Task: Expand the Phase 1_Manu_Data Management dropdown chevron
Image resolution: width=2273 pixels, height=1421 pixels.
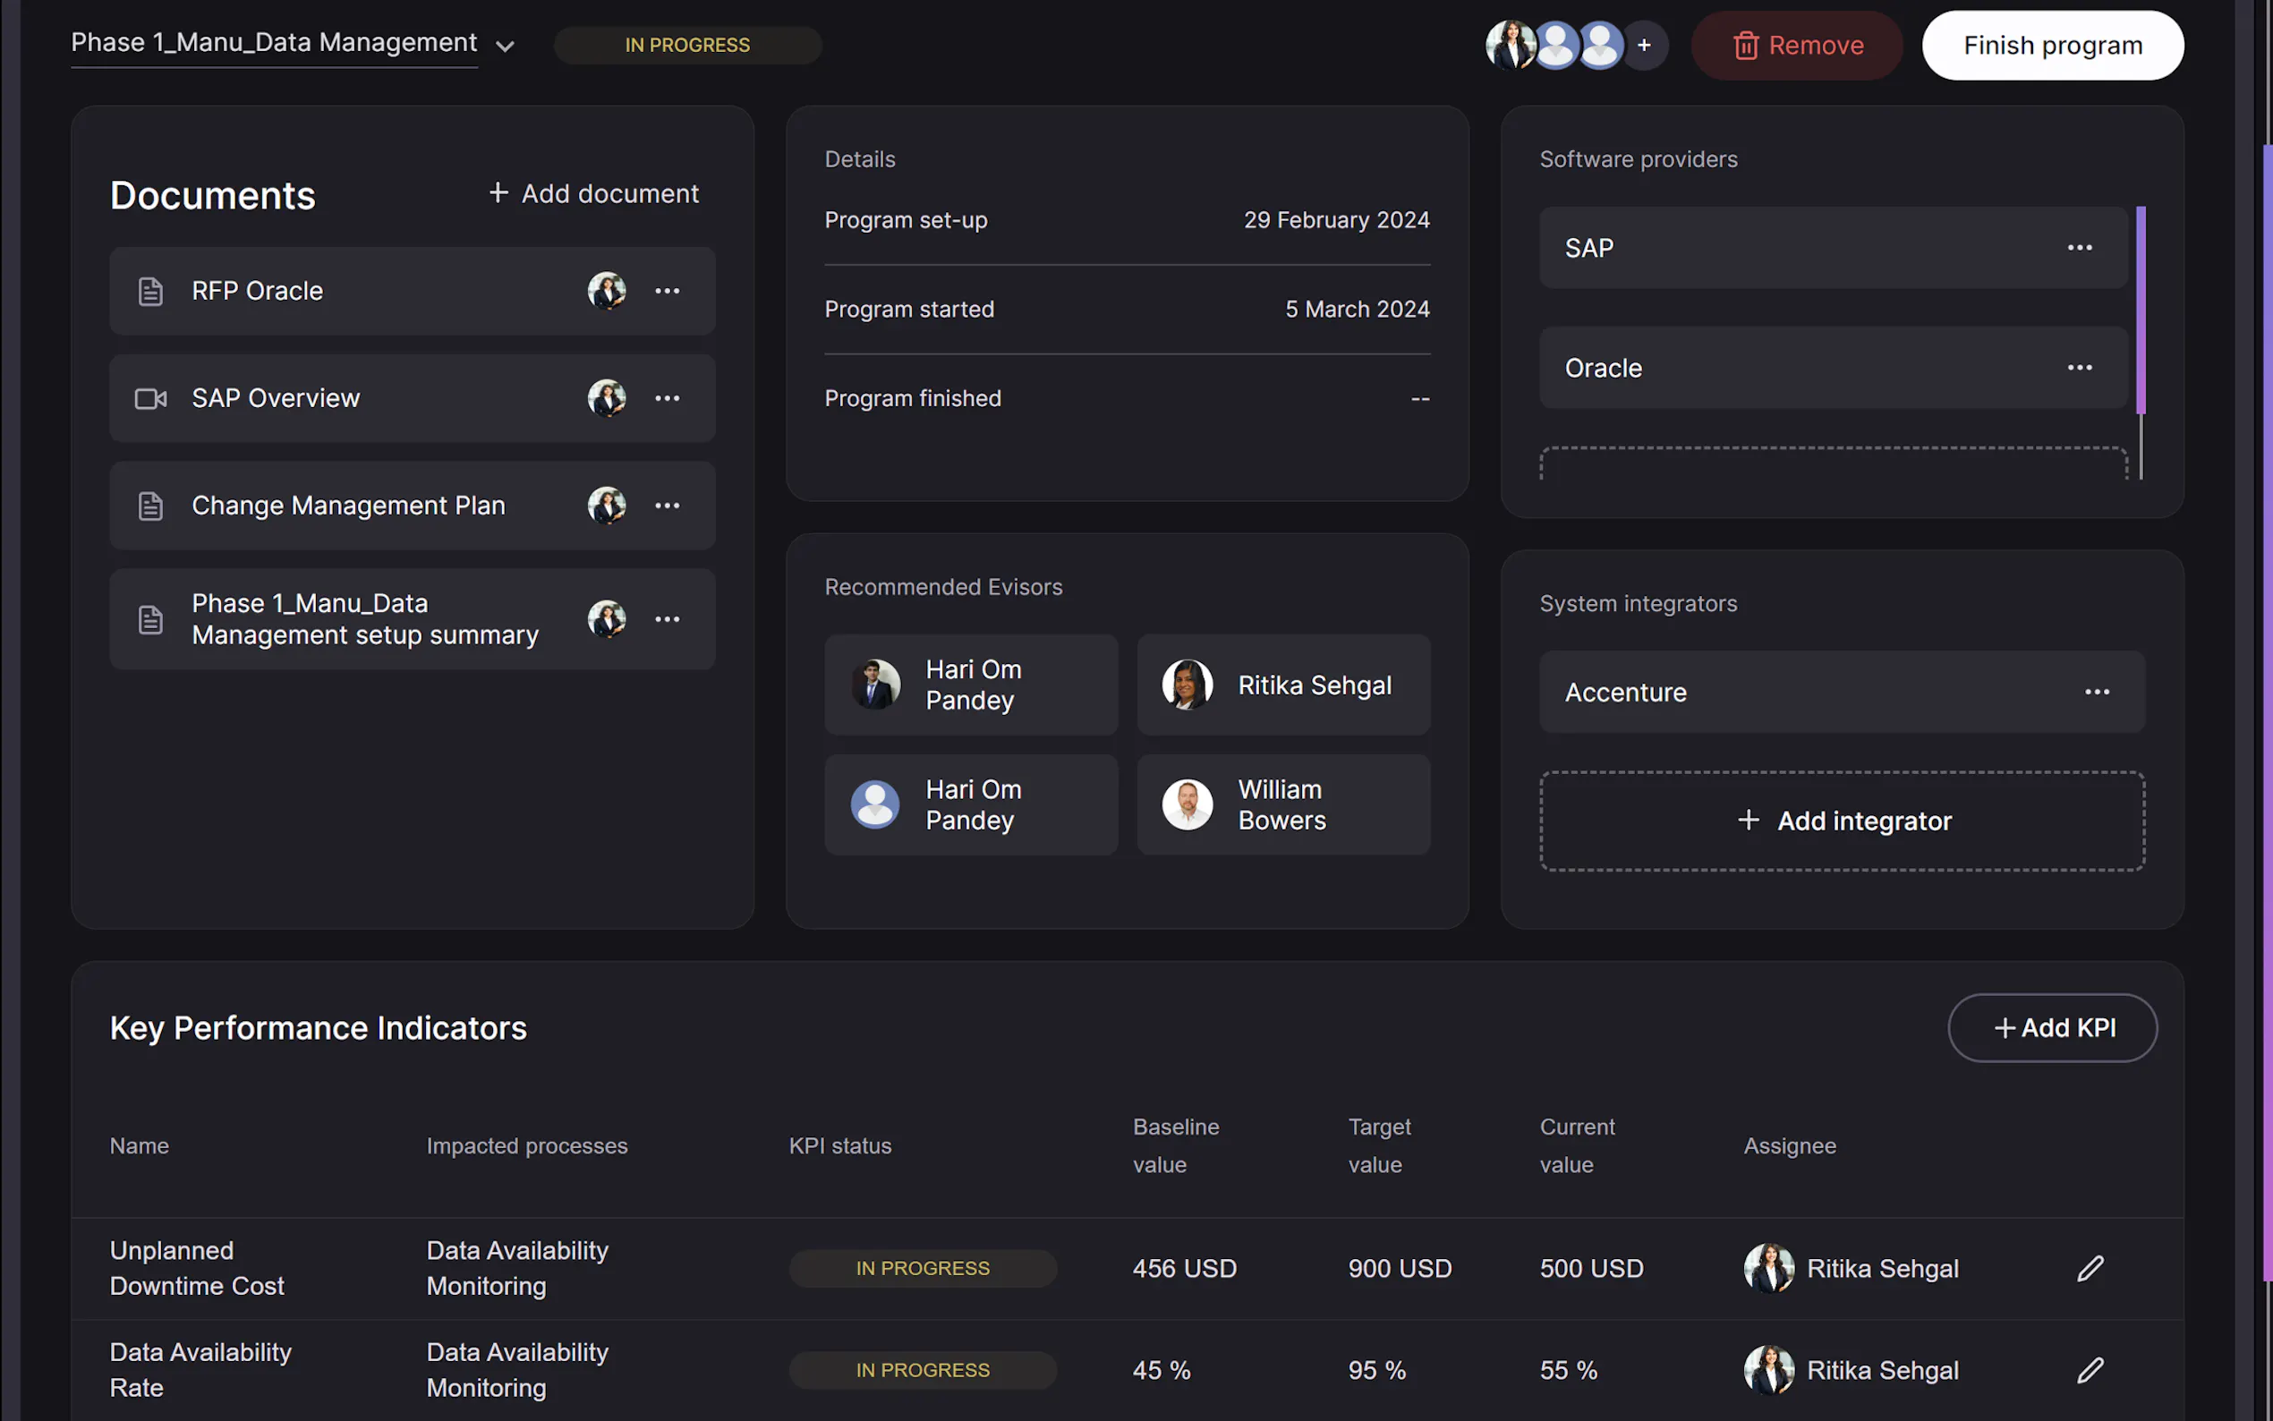Action: click(505, 46)
